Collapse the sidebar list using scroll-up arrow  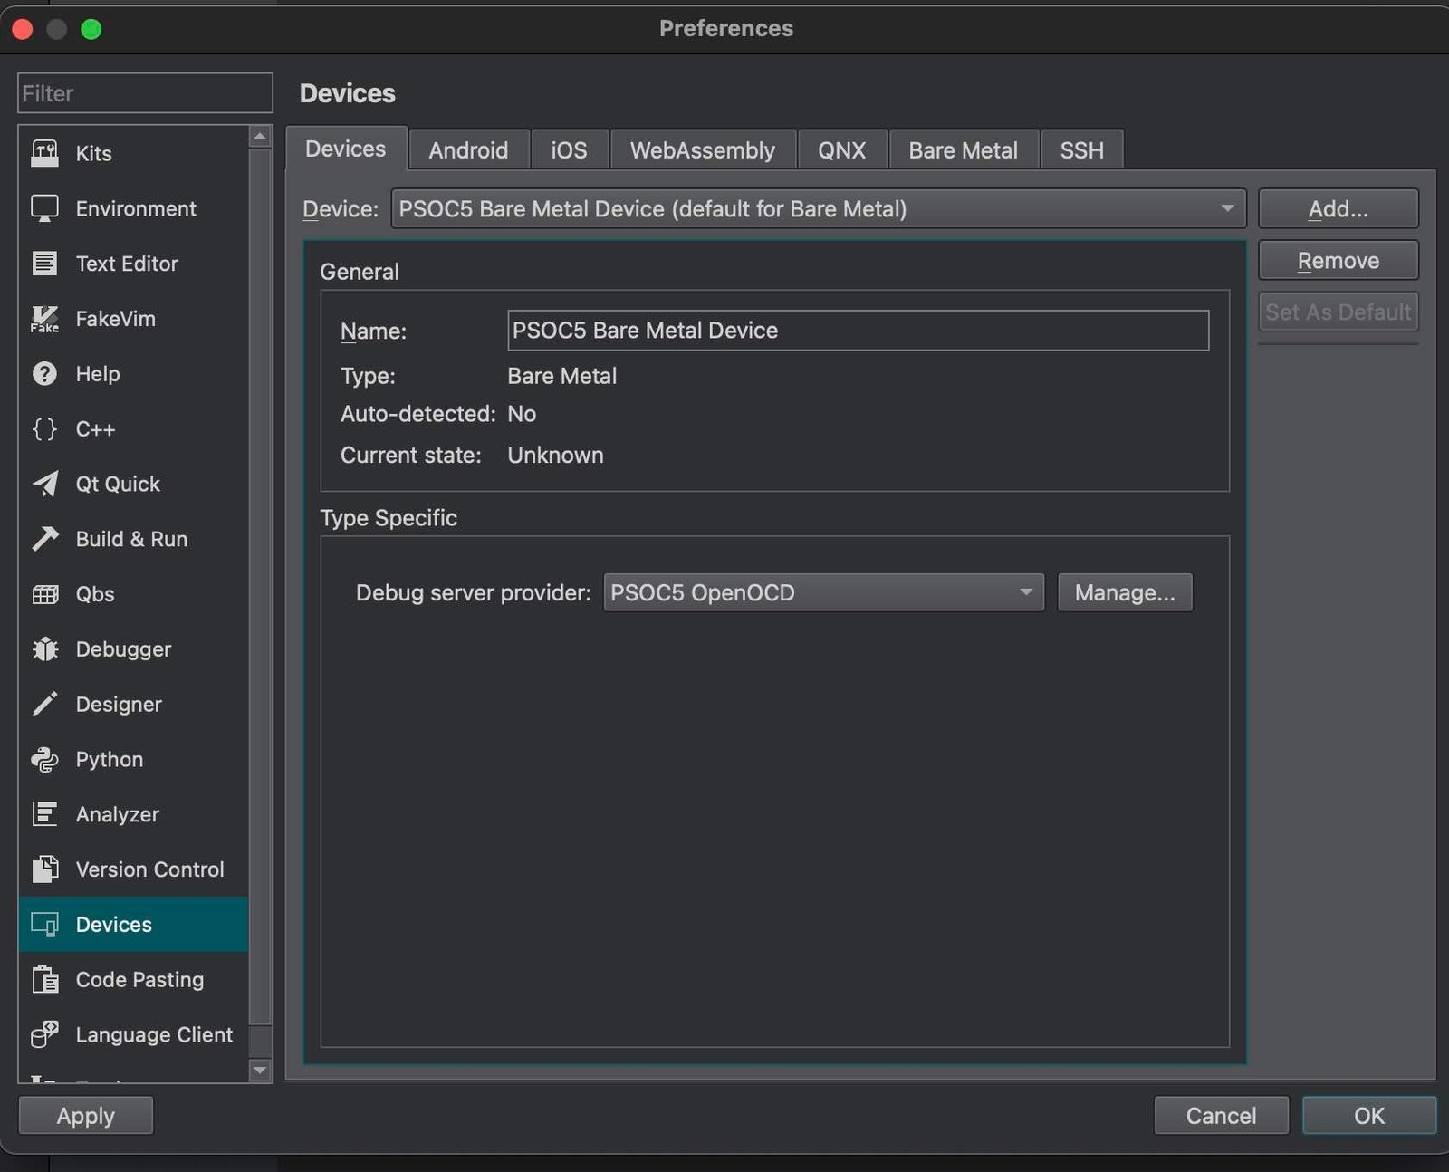260,133
